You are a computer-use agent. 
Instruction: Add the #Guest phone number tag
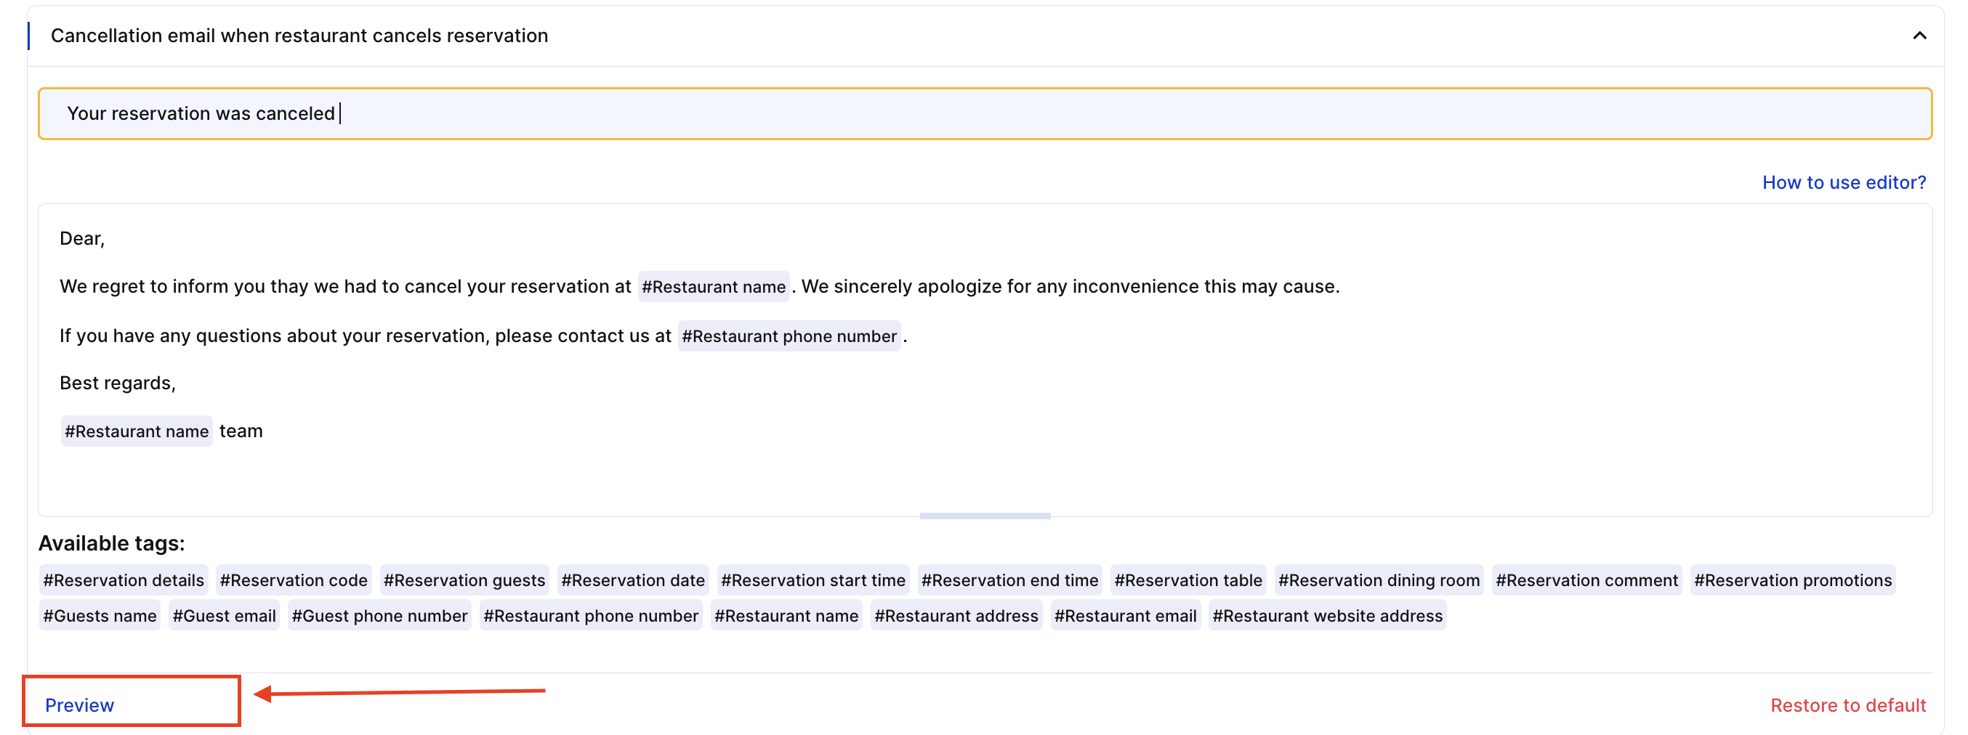pos(379,615)
